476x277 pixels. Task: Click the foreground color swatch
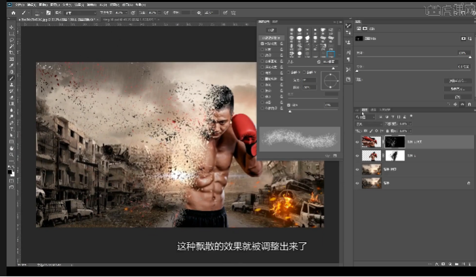(10, 170)
